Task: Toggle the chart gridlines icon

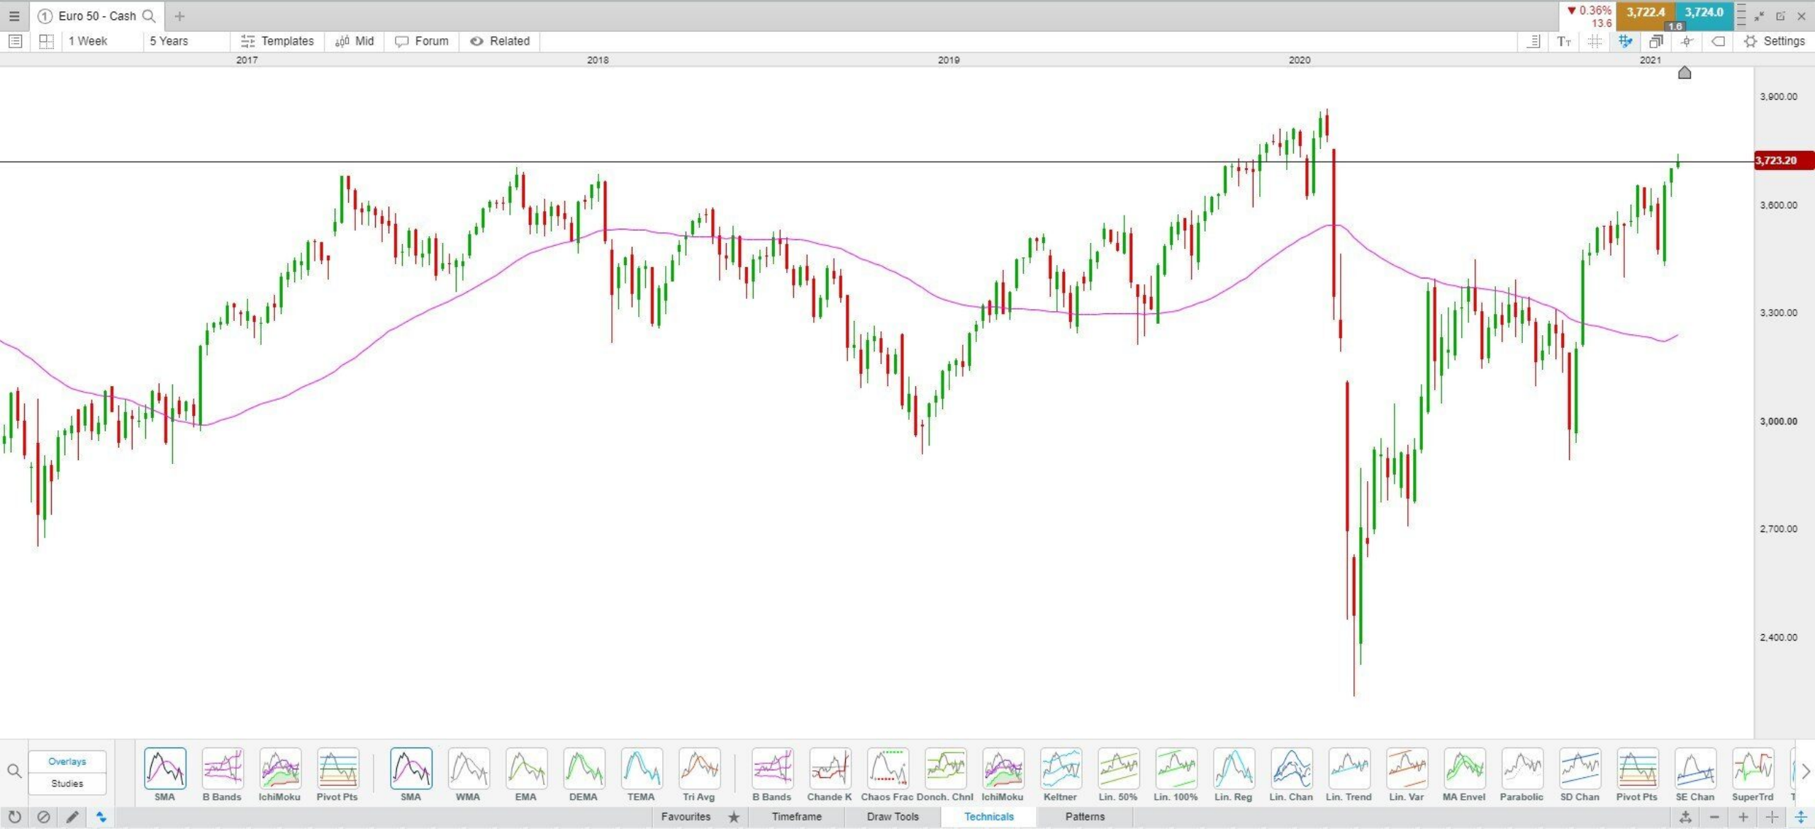Action: [x=1595, y=41]
